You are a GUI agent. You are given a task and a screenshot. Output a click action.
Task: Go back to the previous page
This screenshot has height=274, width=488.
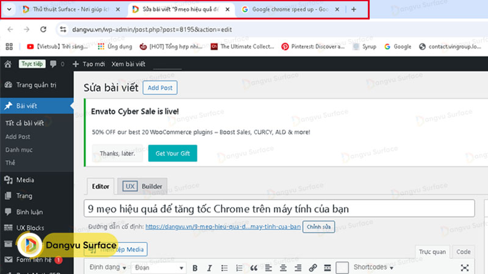pos(10,29)
